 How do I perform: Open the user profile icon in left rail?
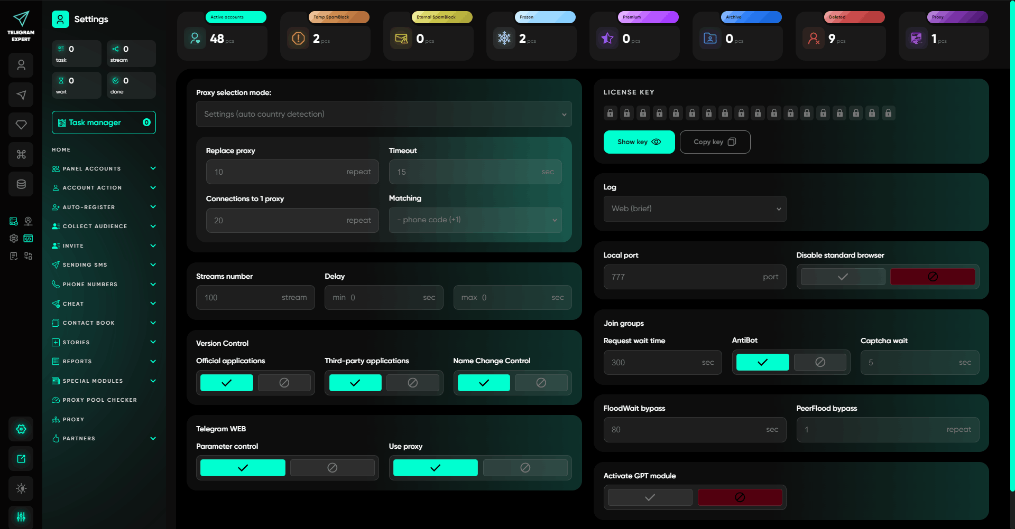[21, 65]
